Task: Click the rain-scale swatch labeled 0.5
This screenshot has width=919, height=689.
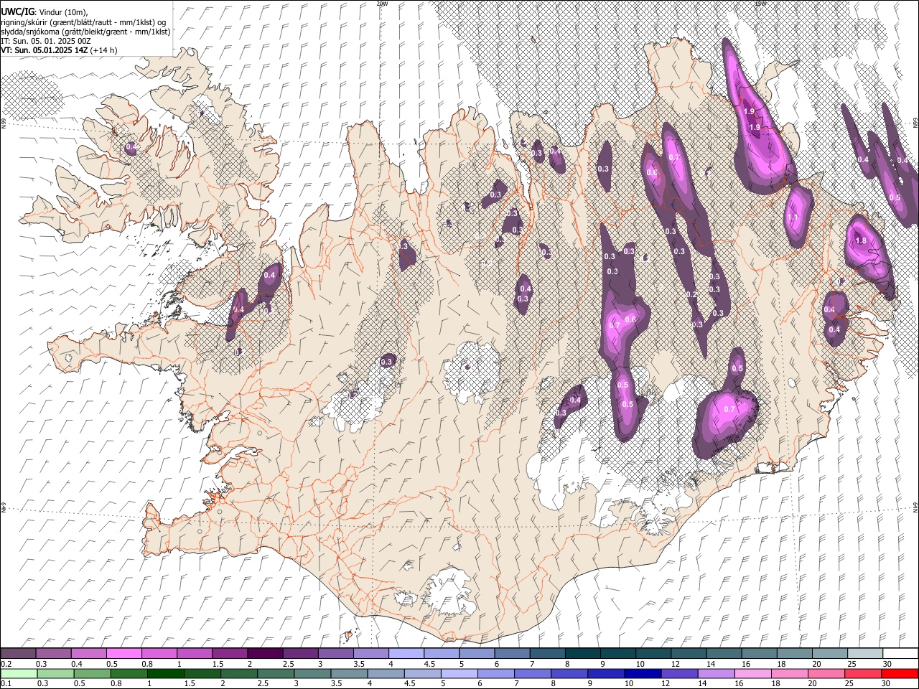Action: [x=92, y=673]
